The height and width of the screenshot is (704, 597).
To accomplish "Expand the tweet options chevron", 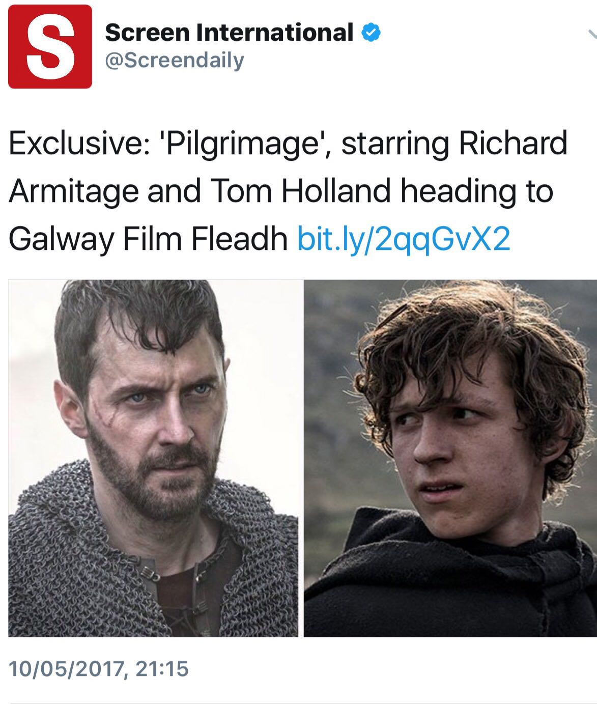I will pos(591,34).
